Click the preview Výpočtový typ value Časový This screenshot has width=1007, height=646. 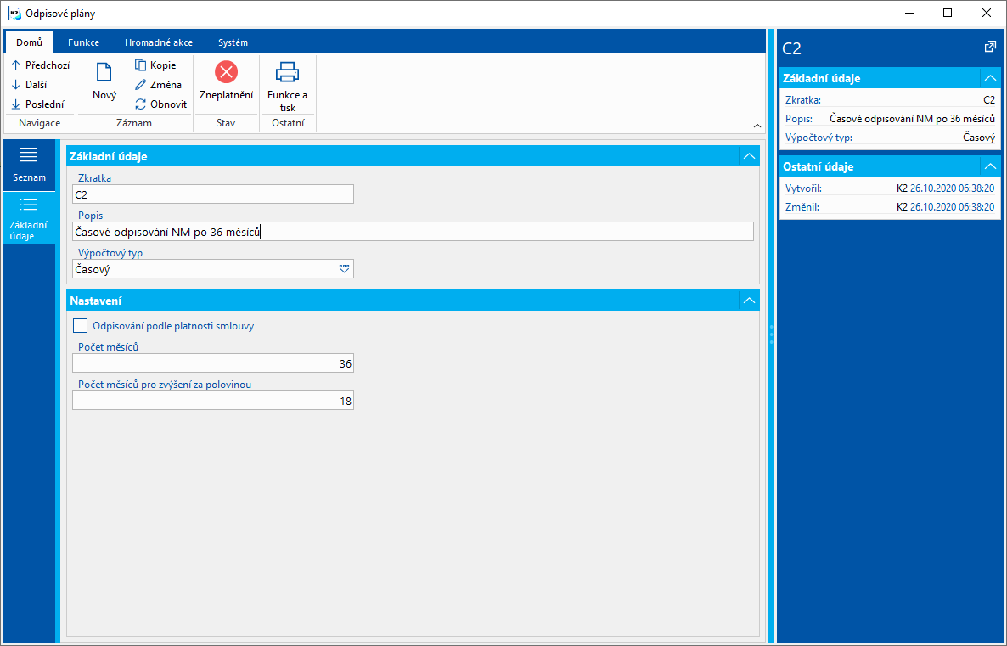979,138
